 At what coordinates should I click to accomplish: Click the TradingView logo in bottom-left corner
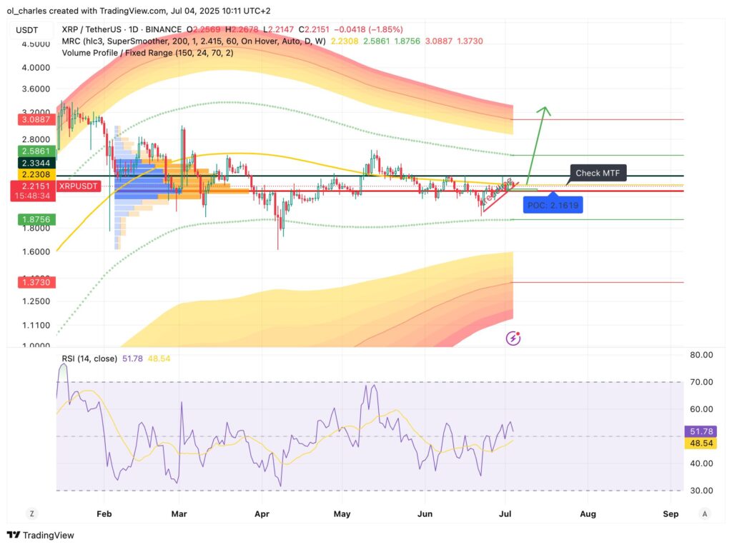pos(31,534)
